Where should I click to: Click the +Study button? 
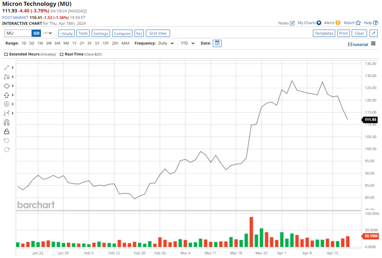tap(66, 34)
